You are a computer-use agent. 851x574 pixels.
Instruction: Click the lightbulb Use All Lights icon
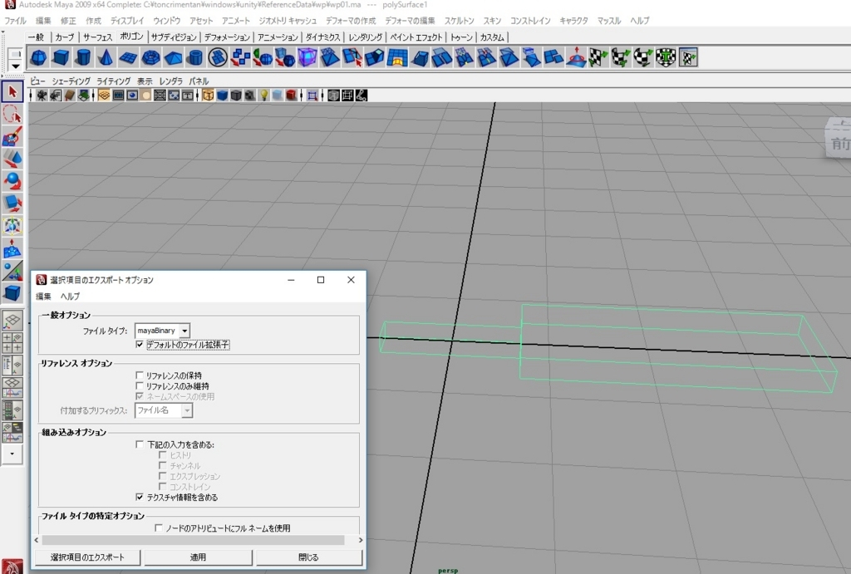coord(263,96)
